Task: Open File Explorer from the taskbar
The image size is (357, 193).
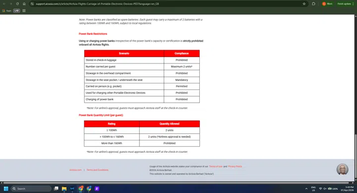Action: pyautogui.click(x=64, y=189)
